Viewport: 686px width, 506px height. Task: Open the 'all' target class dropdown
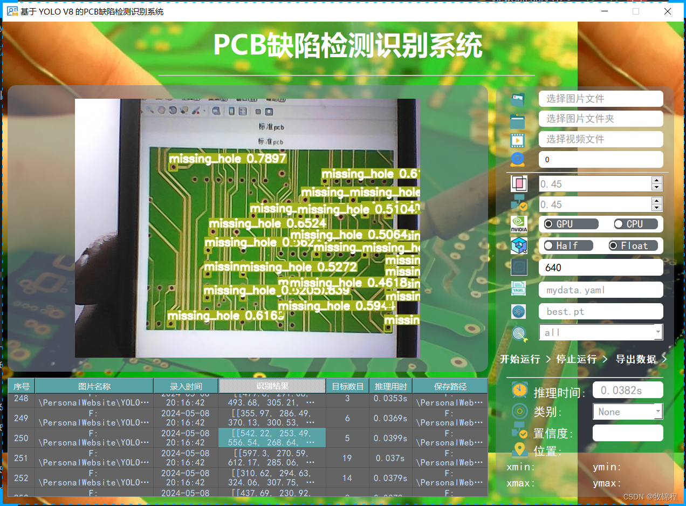pyautogui.click(x=601, y=332)
